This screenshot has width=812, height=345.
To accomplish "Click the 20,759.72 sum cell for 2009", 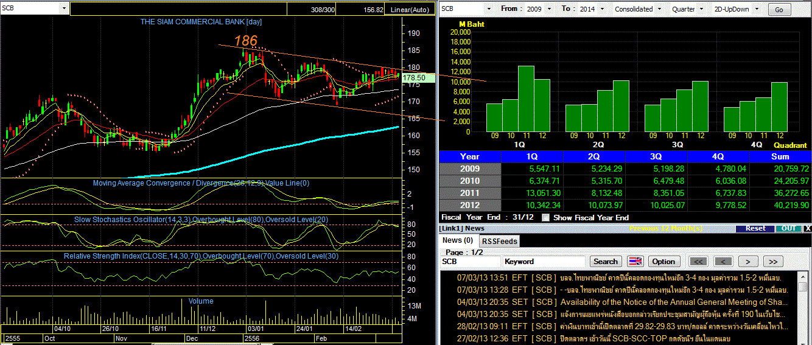I will 780,169.
